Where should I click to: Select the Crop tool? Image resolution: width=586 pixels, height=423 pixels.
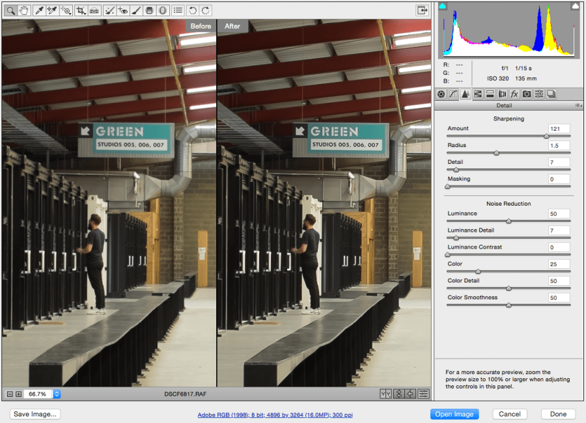pyautogui.click(x=80, y=10)
